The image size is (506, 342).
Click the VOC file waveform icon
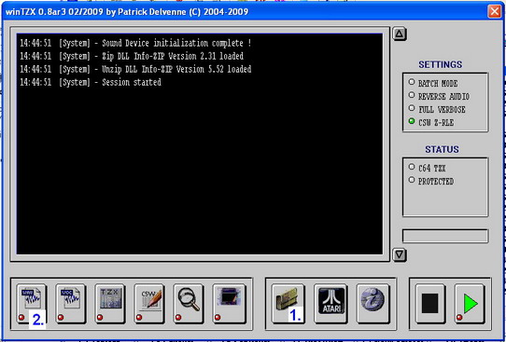click(x=70, y=304)
